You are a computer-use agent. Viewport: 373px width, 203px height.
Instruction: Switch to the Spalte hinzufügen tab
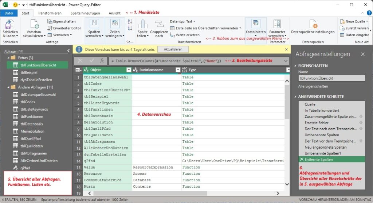85,13
